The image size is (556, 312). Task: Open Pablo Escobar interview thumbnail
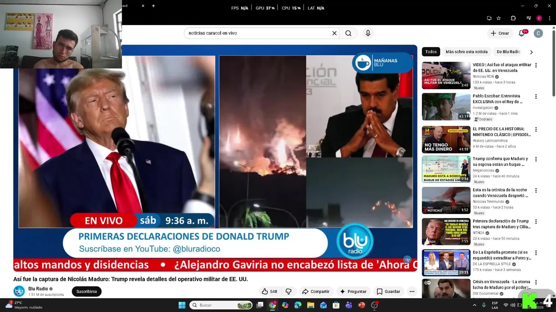point(446,107)
